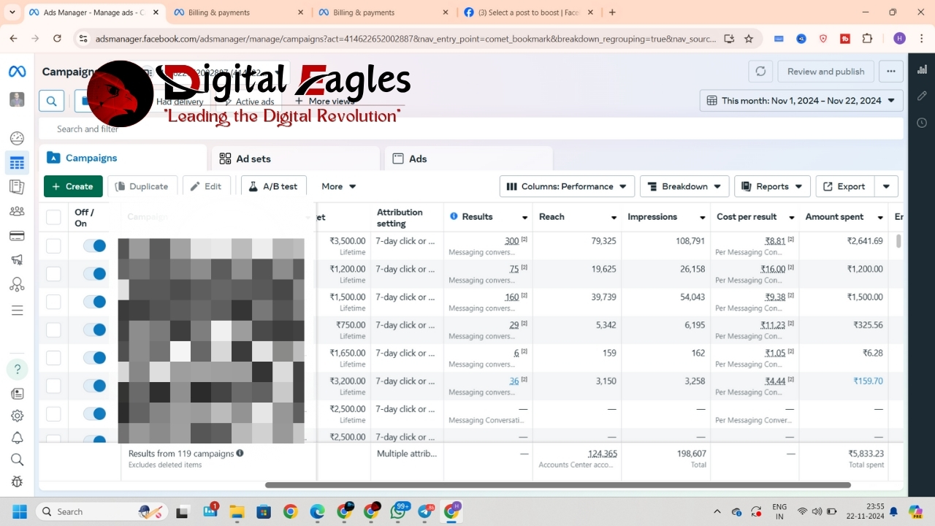Click the green Create button
Image resolution: width=935 pixels, height=526 pixels.
(x=73, y=186)
